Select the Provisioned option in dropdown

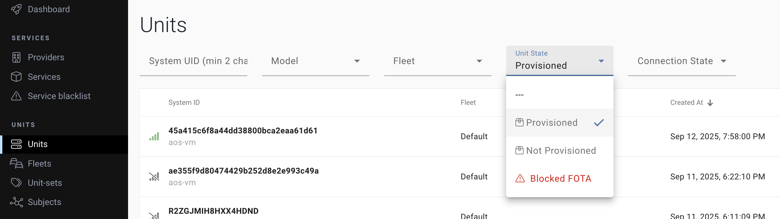tap(552, 123)
